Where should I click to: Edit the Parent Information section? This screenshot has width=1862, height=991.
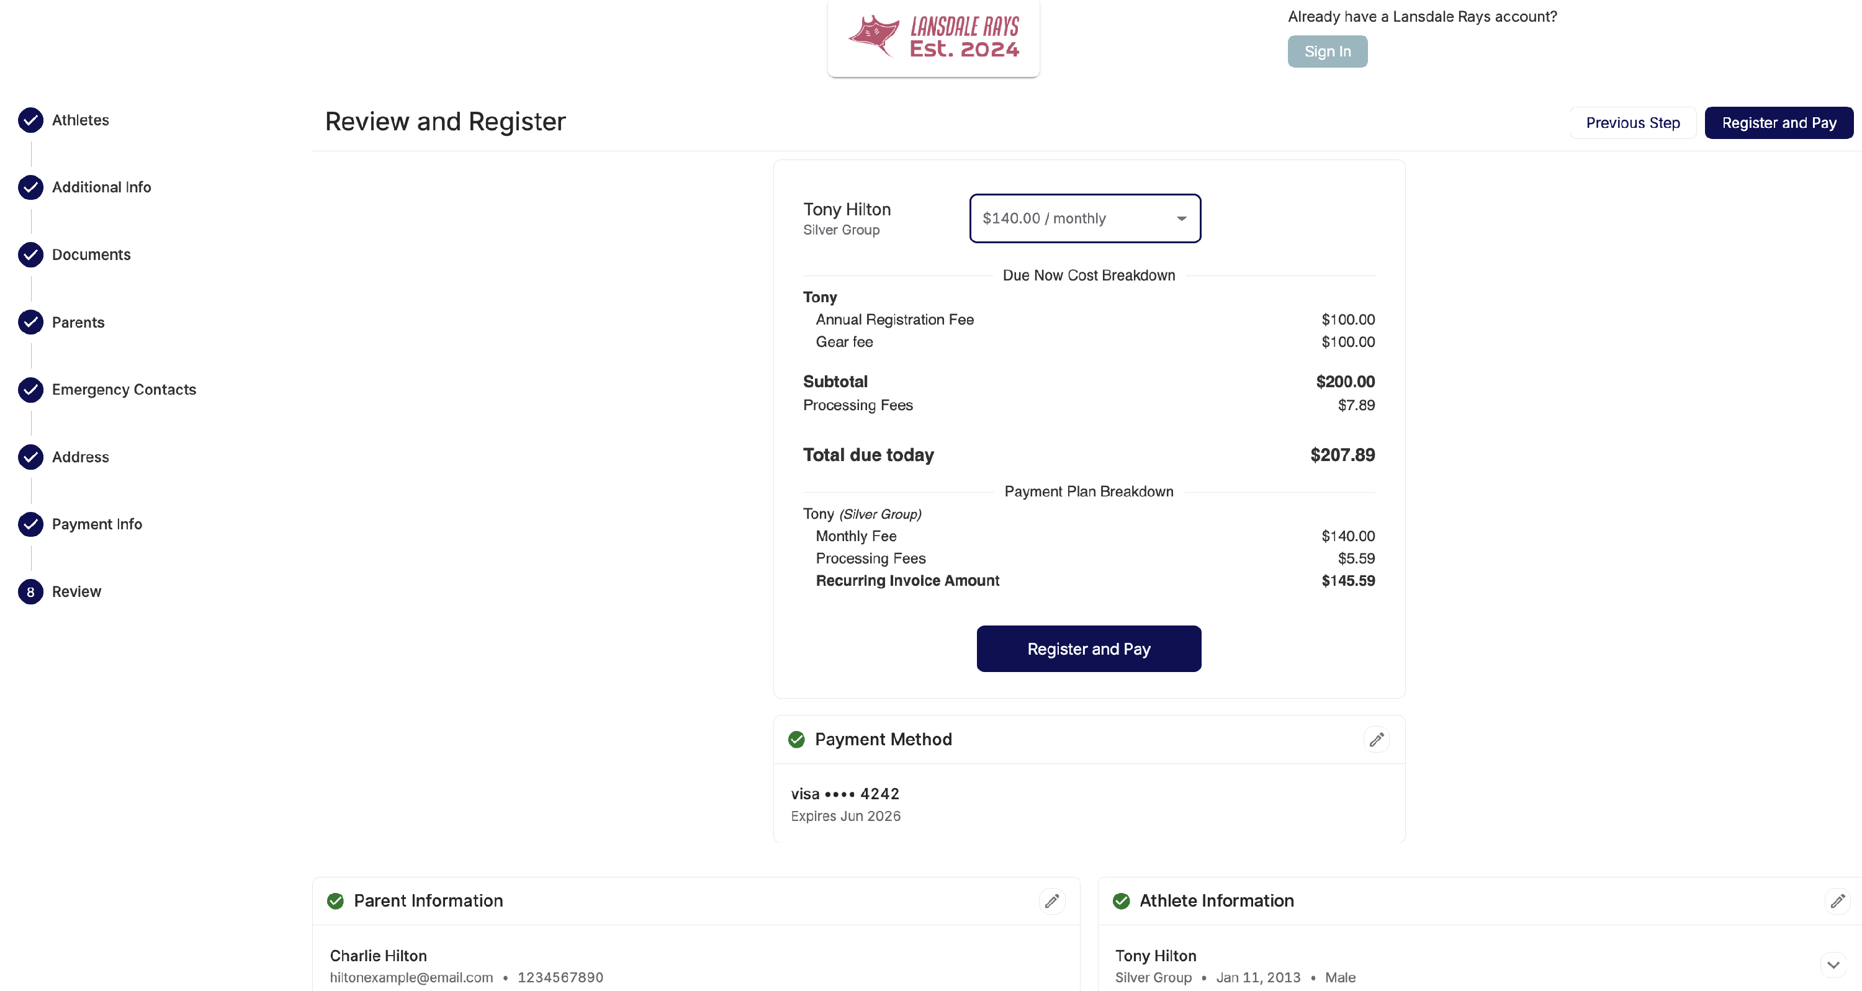[1051, 900]
